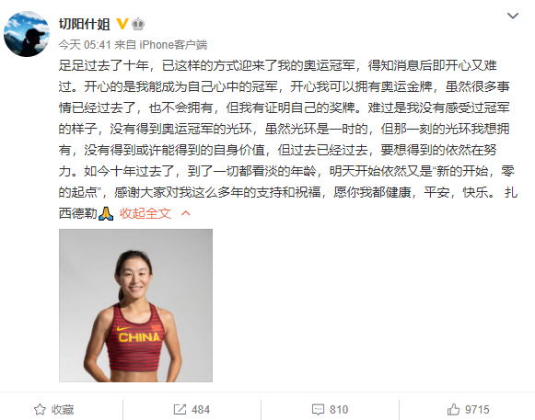
Task: Click the praying hands emoji
Action: point(106,213)
